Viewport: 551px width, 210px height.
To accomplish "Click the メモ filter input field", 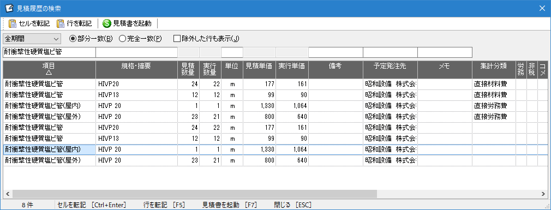I will click(x=445, y=52).
